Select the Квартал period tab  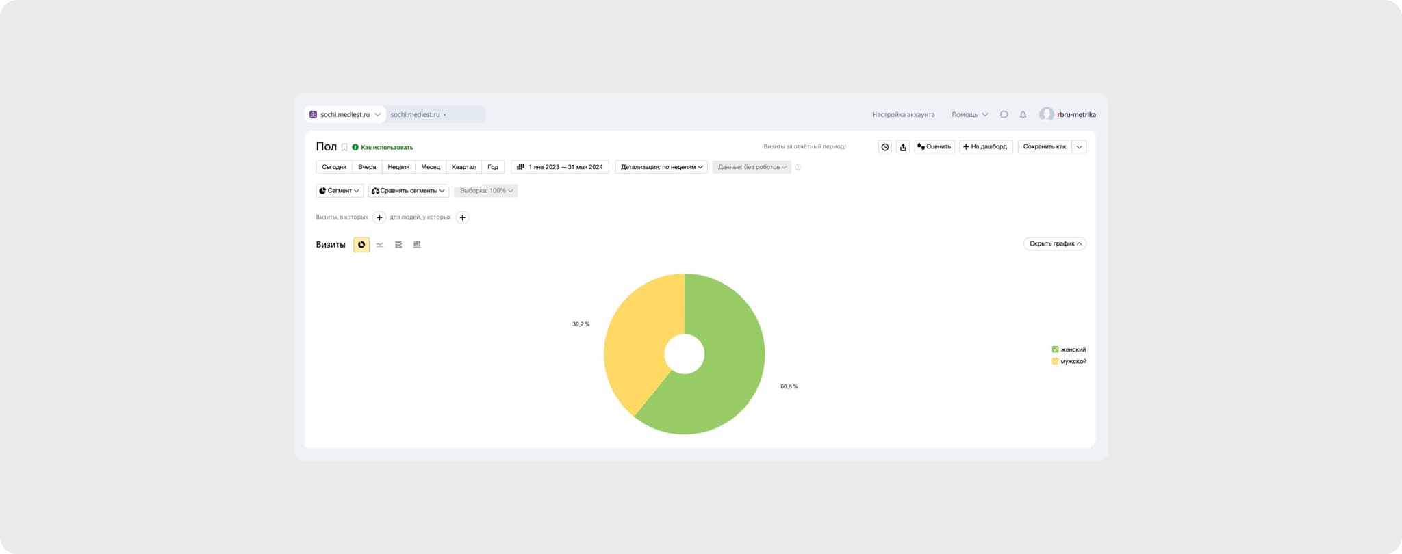pyautogui.click(x=463, y=167)
